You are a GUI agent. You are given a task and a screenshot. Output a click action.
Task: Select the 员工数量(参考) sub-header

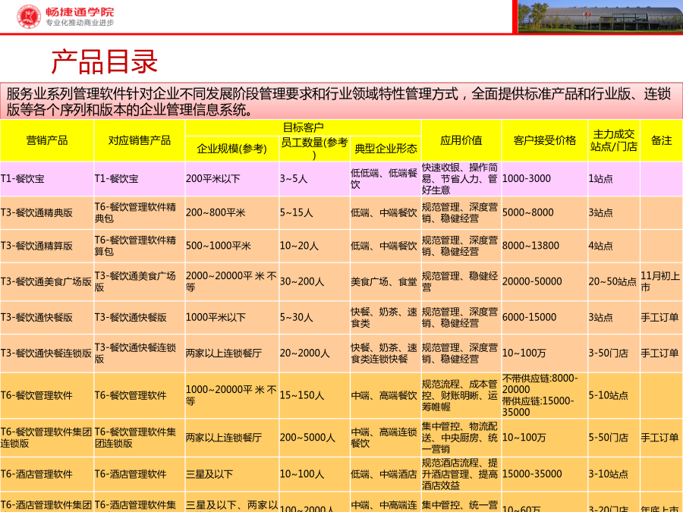[314, 149]
